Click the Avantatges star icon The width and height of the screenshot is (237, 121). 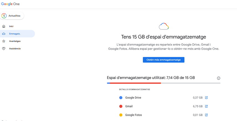pyautogui.click(x=4, y=41)
